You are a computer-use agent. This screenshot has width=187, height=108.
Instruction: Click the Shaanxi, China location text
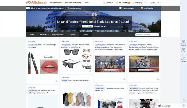99,26
